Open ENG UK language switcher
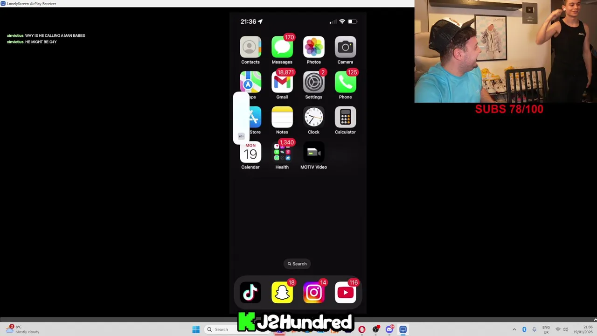This screenshot has width=597, height=336. (x=546, y=329)
